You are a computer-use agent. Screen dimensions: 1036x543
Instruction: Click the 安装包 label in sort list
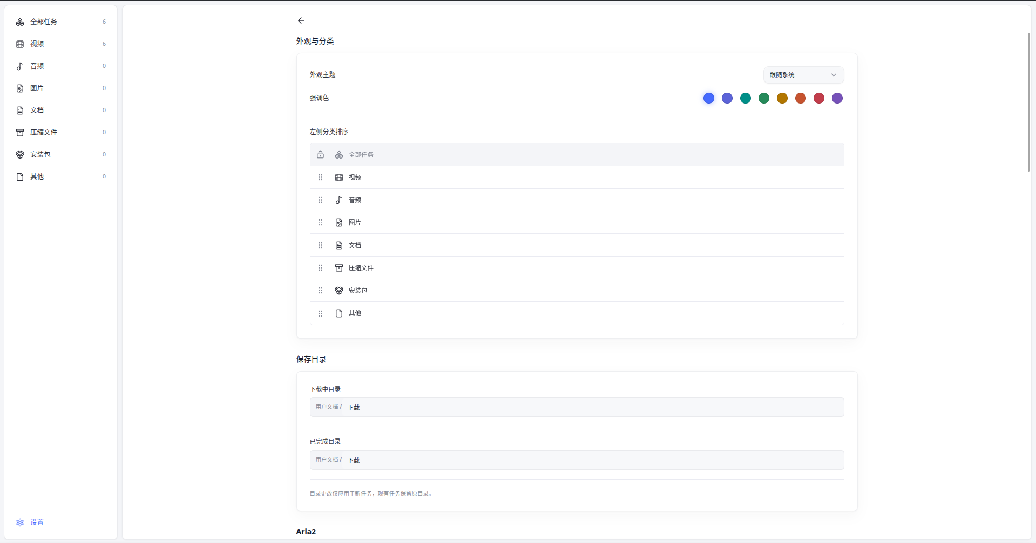point(358,291)
